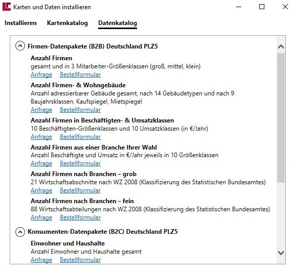
Task: Collapse the Firmen-Datenpakete (B2B) section
Action: 20,46
